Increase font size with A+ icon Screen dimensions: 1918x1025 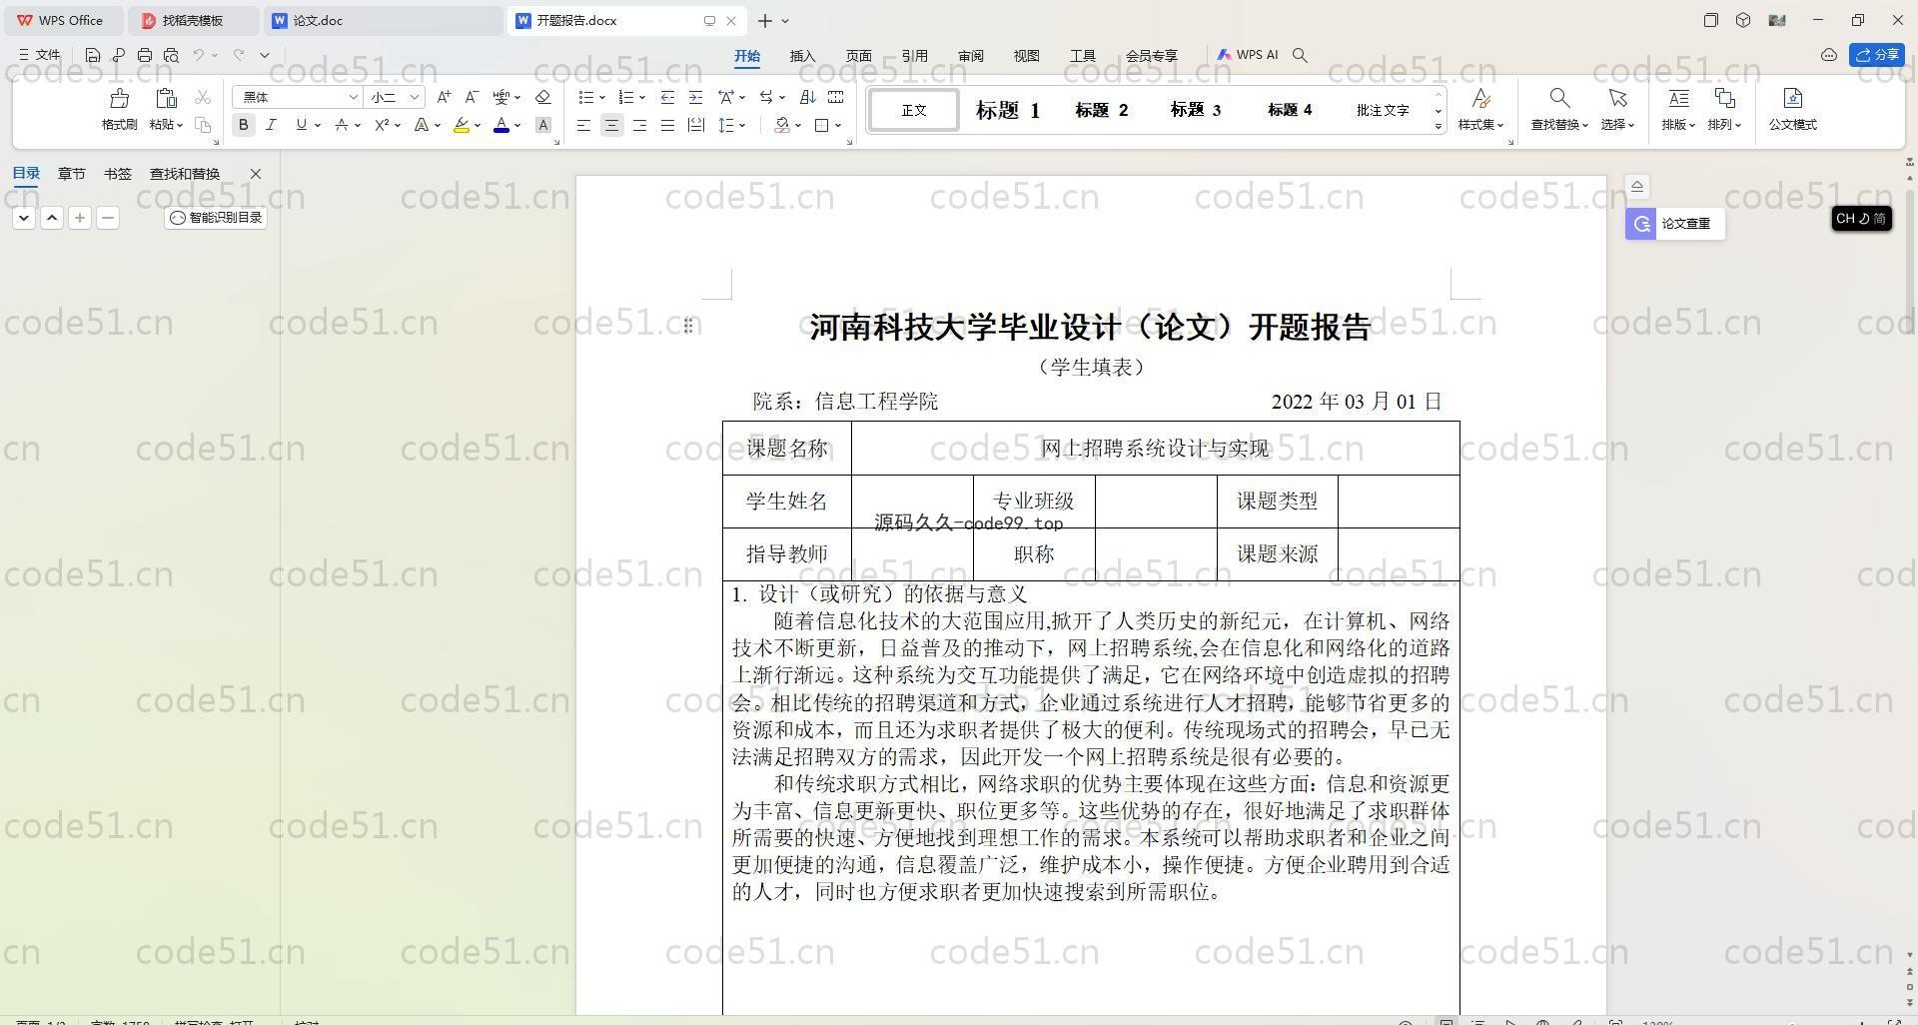(444, 97)
